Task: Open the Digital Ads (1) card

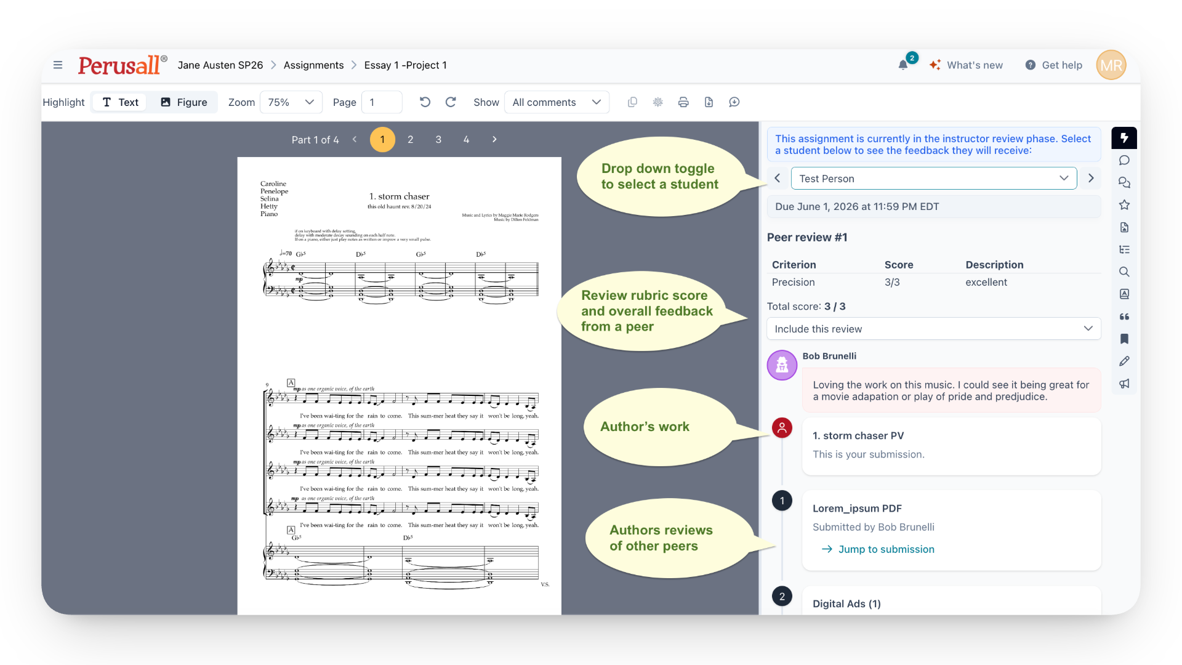Action: 951,601
